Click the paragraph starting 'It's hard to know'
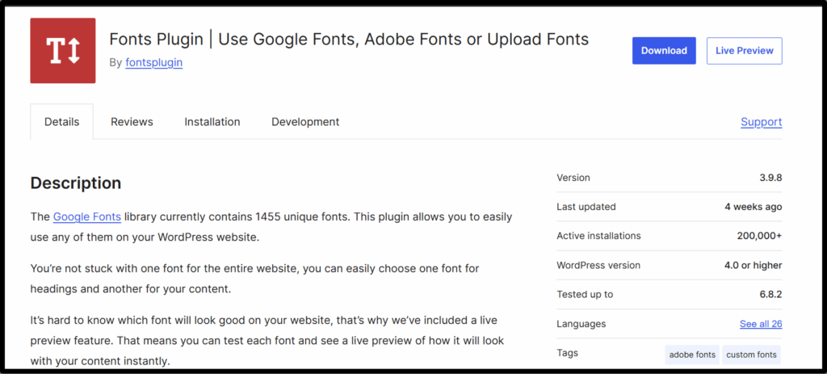The width and height of the screenshot is (827, 374). click(x=267, y=341)
